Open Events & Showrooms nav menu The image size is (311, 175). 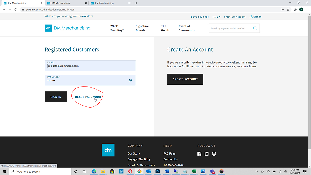click(187, 28)
